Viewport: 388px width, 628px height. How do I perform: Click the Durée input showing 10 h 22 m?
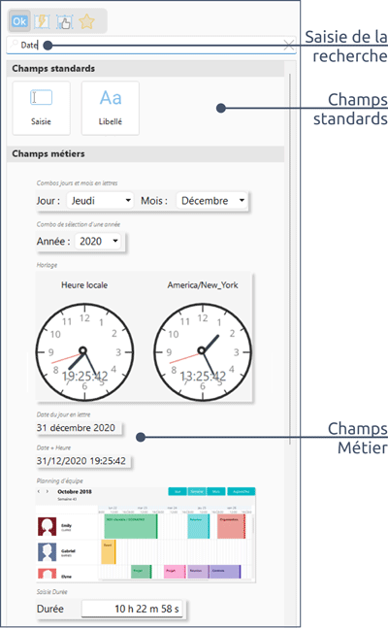[133, 609]
